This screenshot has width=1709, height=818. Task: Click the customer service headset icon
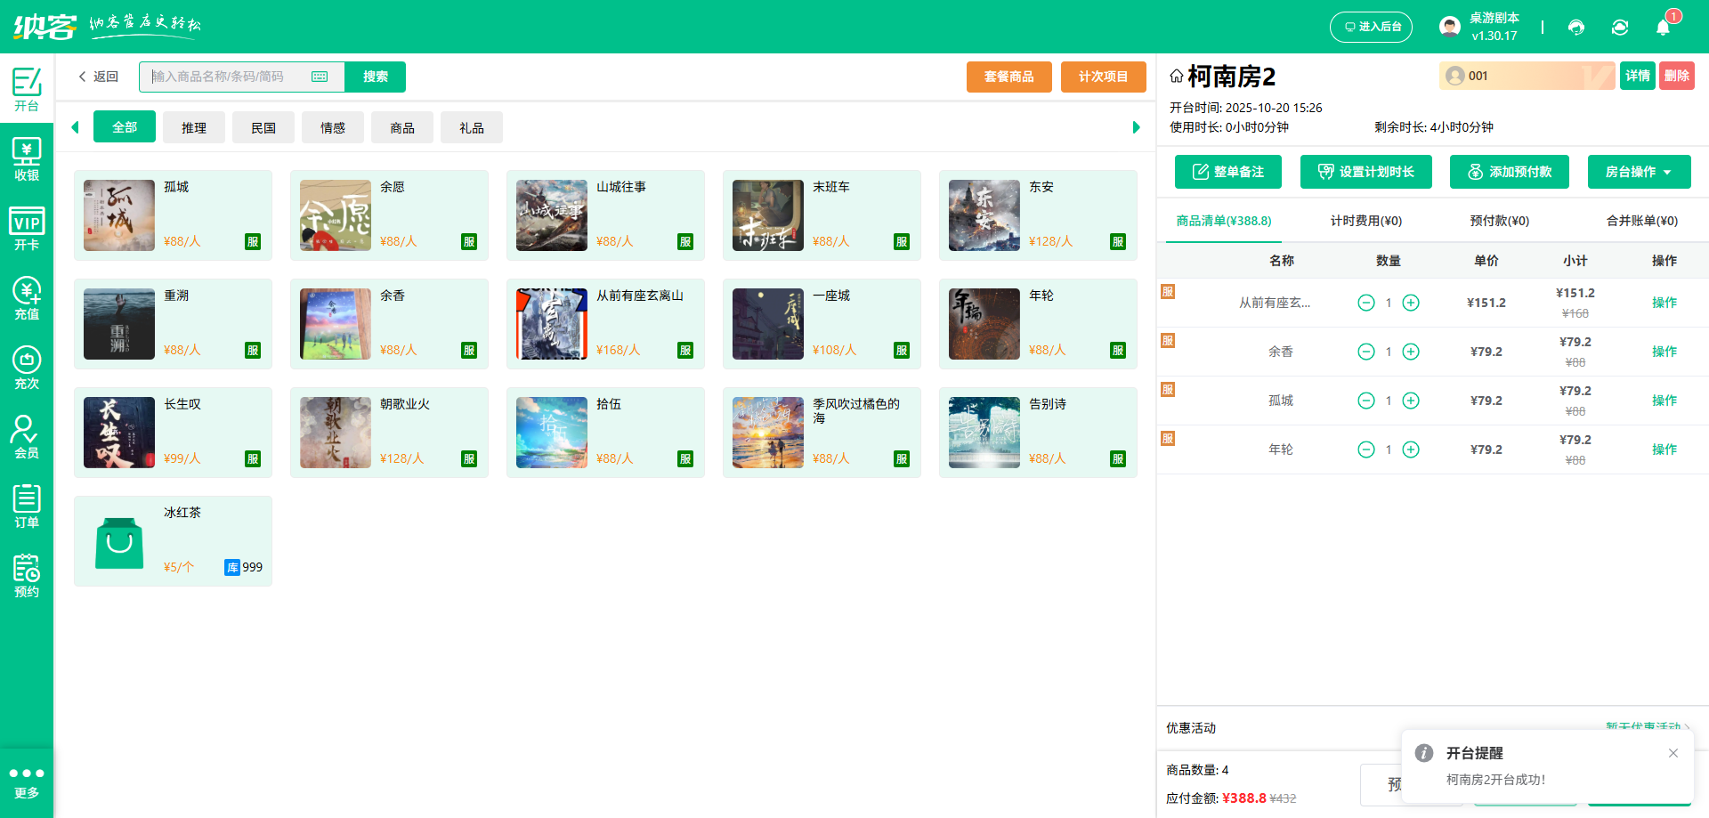tap(1576, 27)
